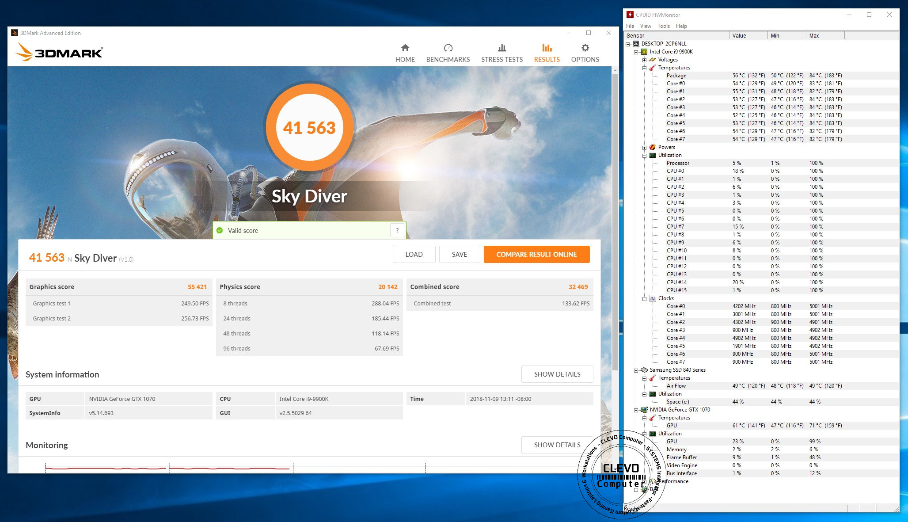Collapse the CPU Utilization node
This screenshot has height=522, width=908.
[645, 156]
